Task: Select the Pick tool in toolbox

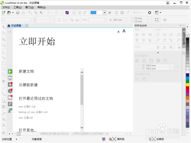Action: click(4, 27)
